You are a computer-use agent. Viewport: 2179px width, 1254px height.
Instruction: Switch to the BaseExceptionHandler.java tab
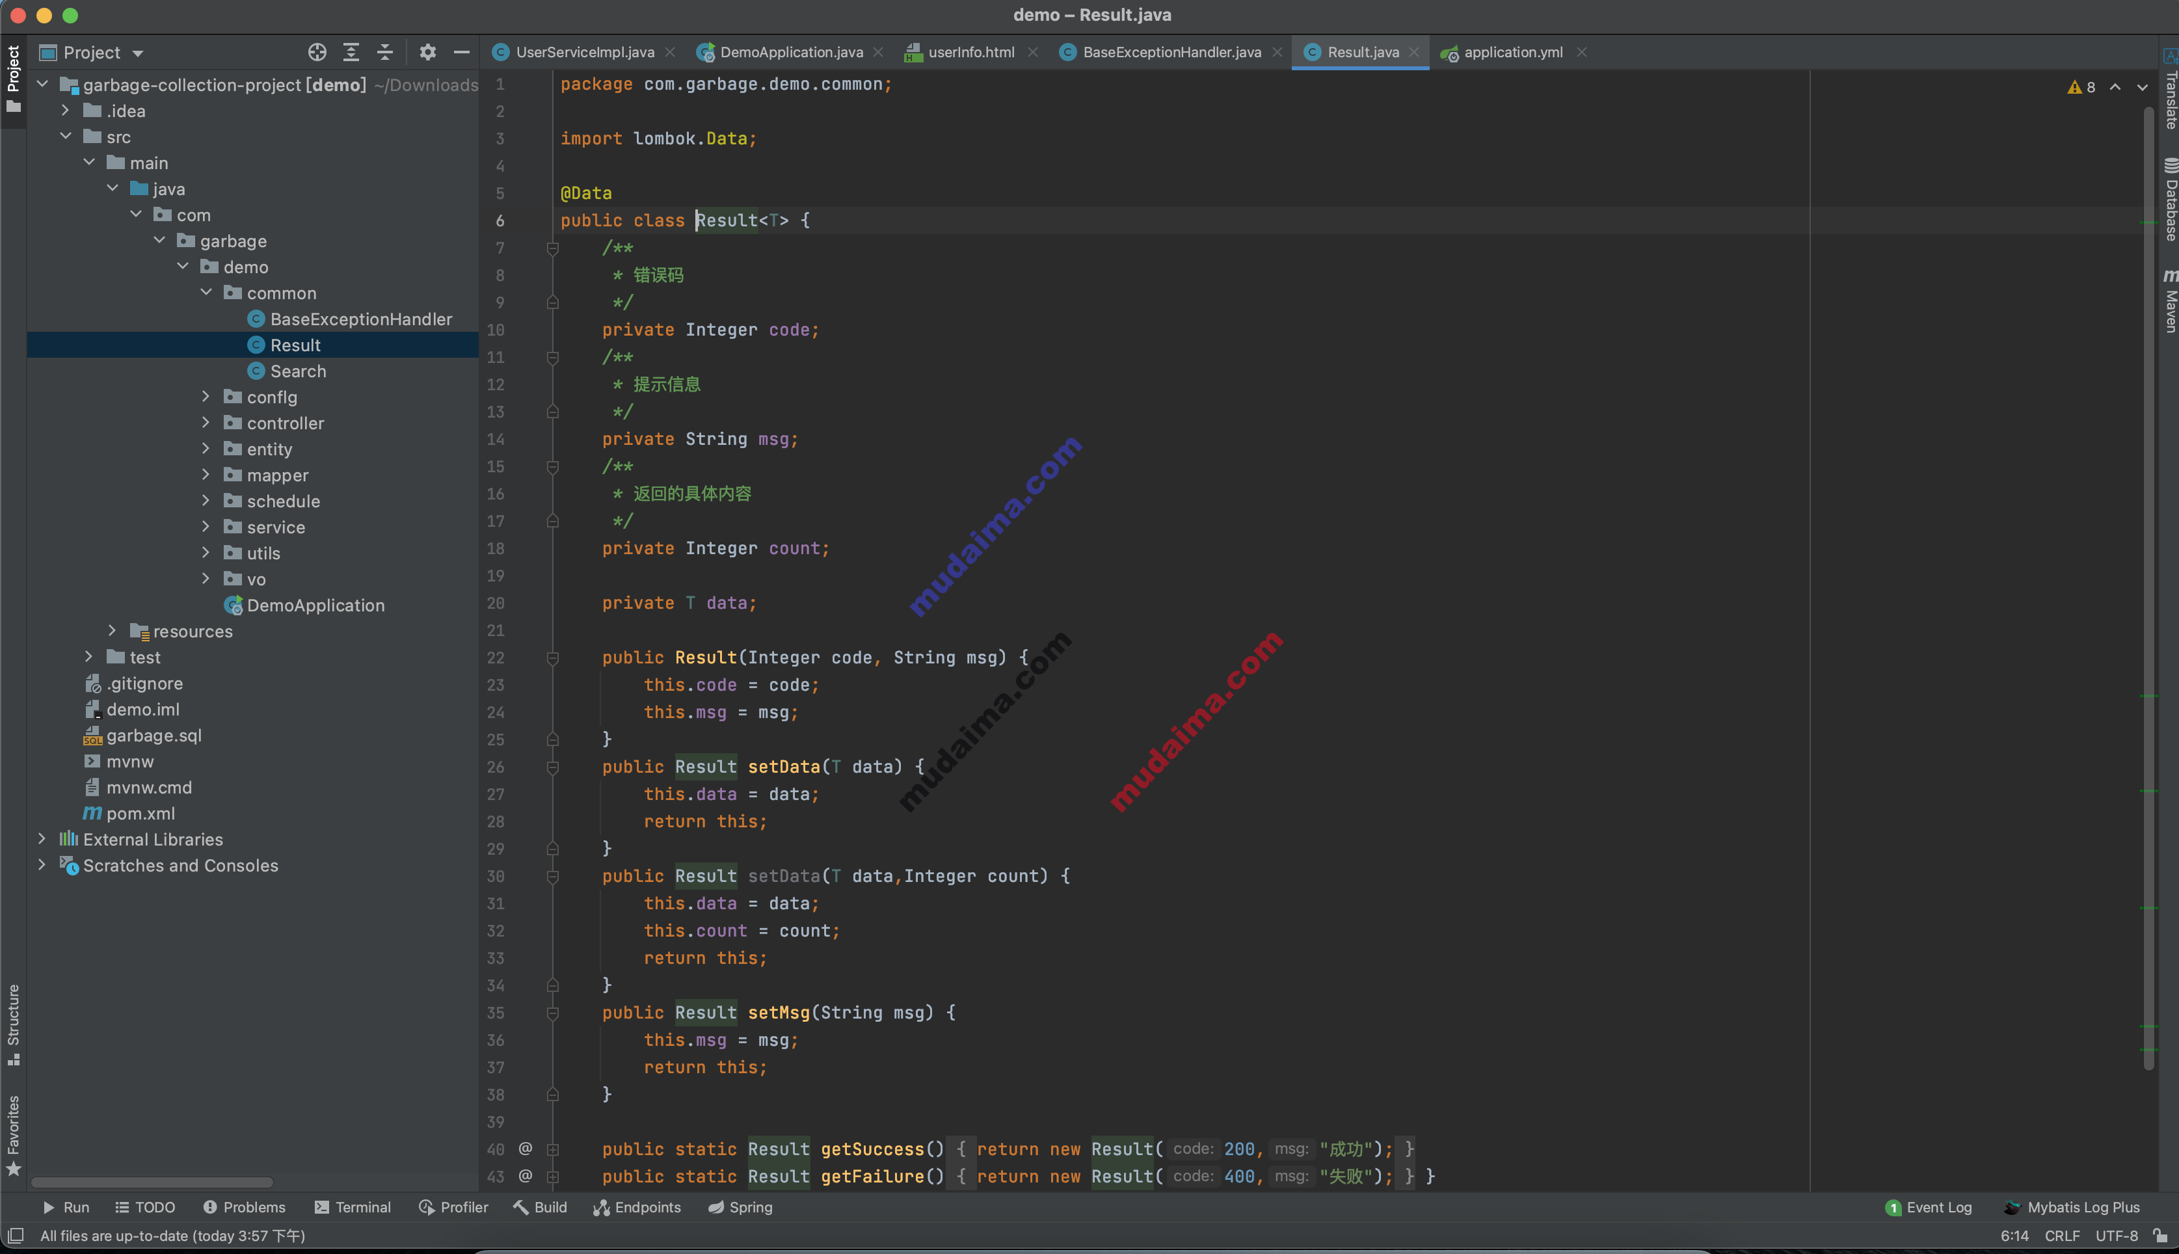[x=1170, y=53]
